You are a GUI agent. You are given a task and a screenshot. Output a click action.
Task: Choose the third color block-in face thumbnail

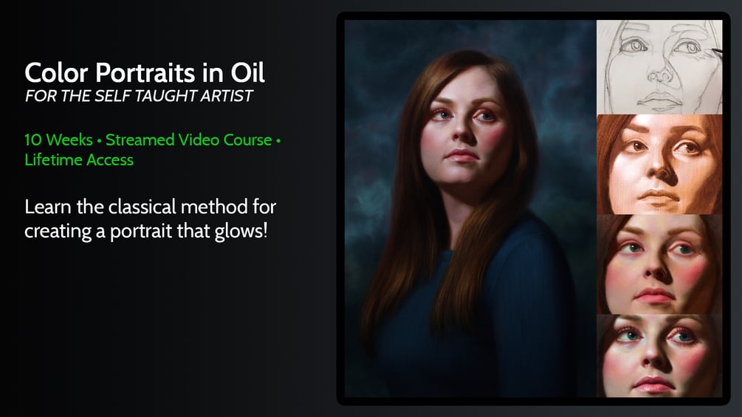(x=659, y=264)
